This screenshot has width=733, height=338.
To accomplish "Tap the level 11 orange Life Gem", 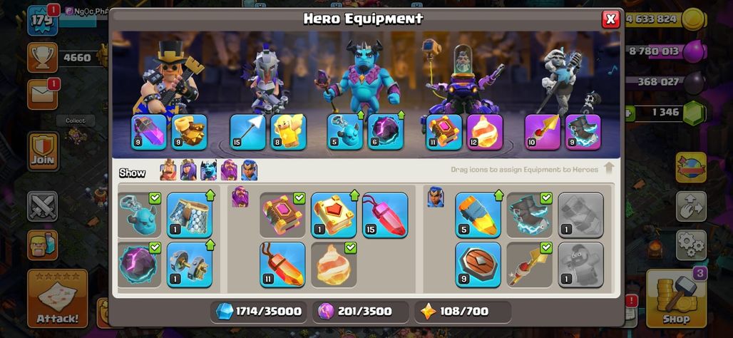I will point(283,264).
